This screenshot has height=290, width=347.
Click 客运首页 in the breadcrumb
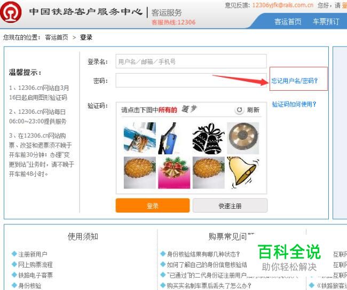(57, 37)
